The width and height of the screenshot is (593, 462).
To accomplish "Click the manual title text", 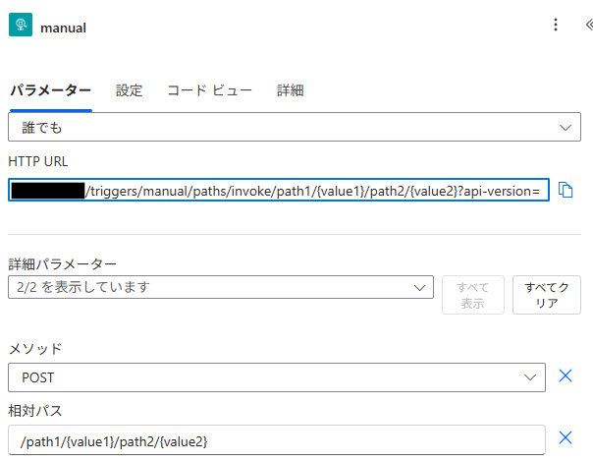I will coord(63,28).
